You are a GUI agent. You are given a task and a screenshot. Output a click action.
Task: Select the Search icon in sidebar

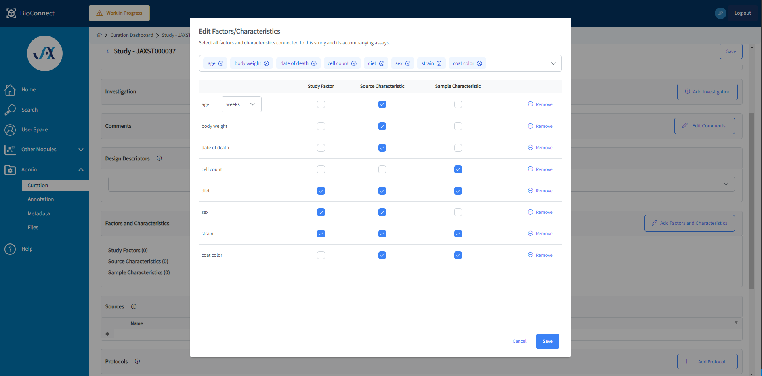click(x=11, y=110)
